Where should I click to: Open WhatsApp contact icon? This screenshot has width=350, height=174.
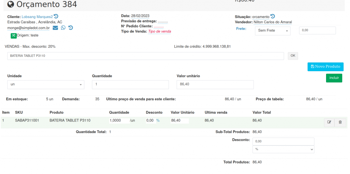coord(63,28)
